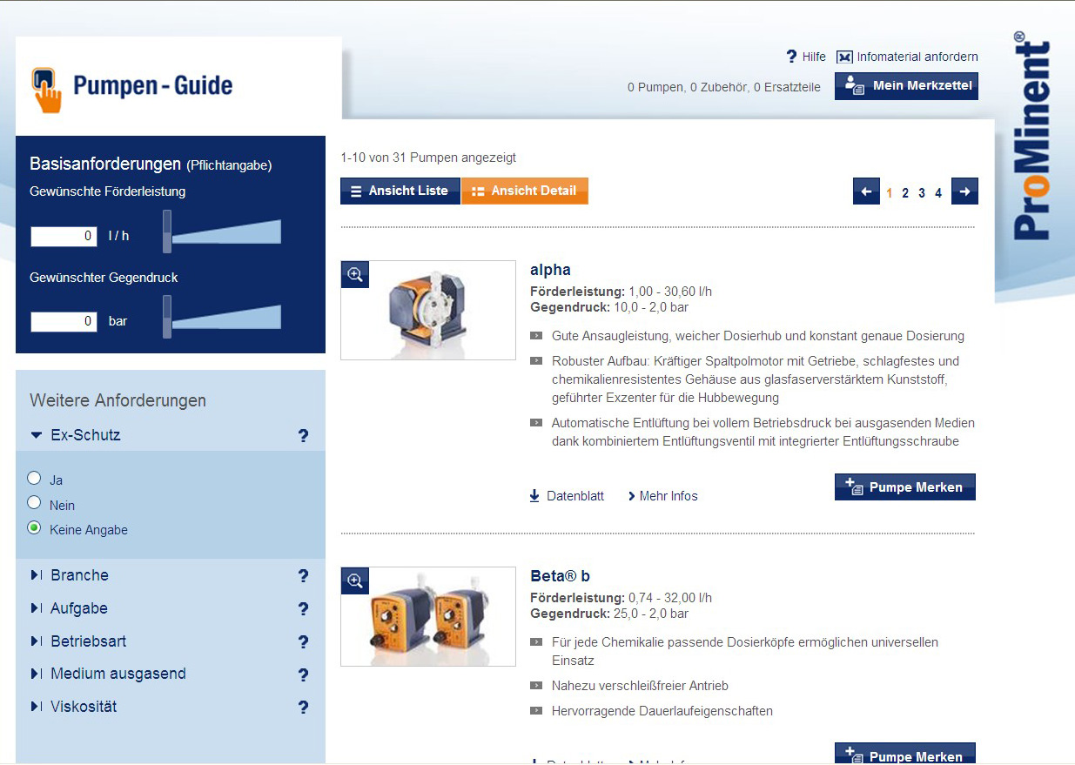Viewport: 1075px width, 765px height.
Task: Open help for Medium ausgasend
Action: (x=303, y=675)
